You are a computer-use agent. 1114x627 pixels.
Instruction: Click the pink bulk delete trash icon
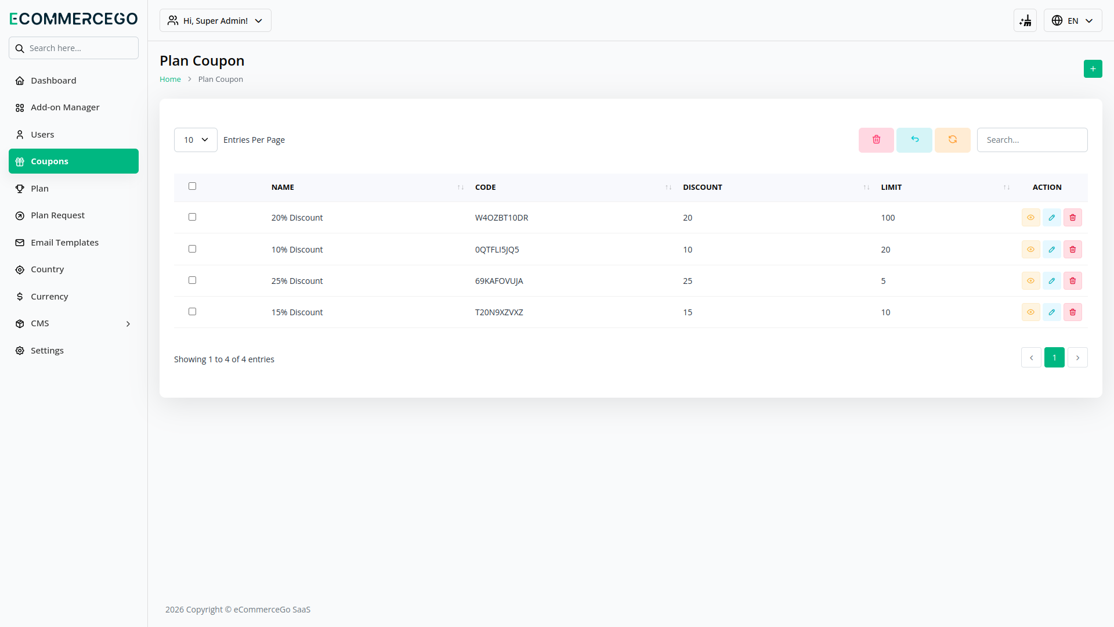(876, 140)
